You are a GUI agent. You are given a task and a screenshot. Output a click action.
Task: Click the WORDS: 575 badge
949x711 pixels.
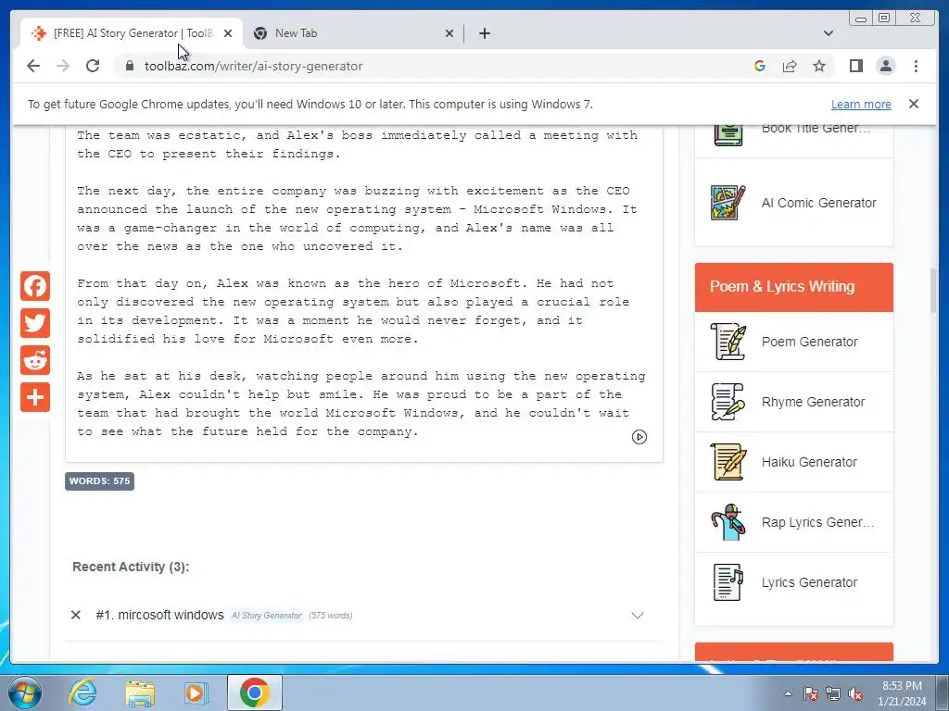coord(99,481)
